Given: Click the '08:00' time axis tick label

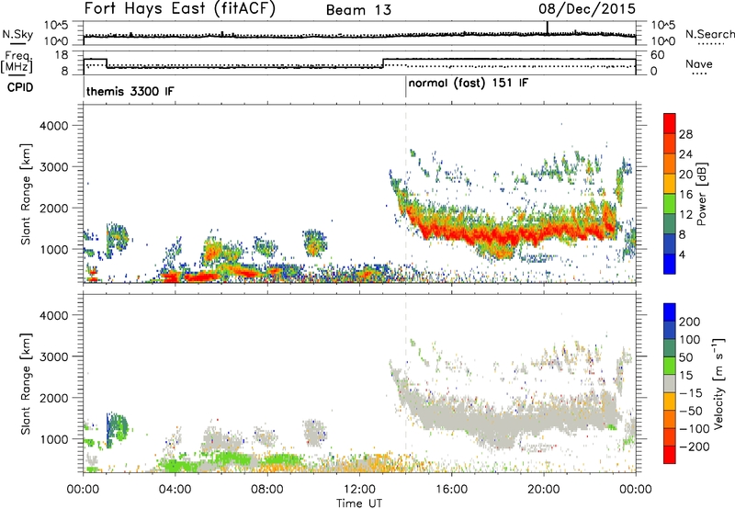Looking at the screenshot, I should (x=267, y=490).
